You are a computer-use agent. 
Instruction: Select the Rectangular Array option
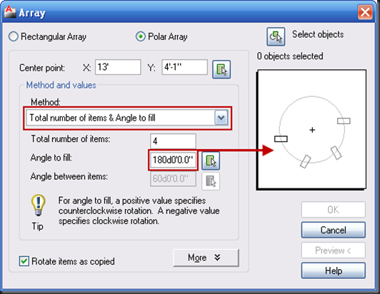[47, 36]
